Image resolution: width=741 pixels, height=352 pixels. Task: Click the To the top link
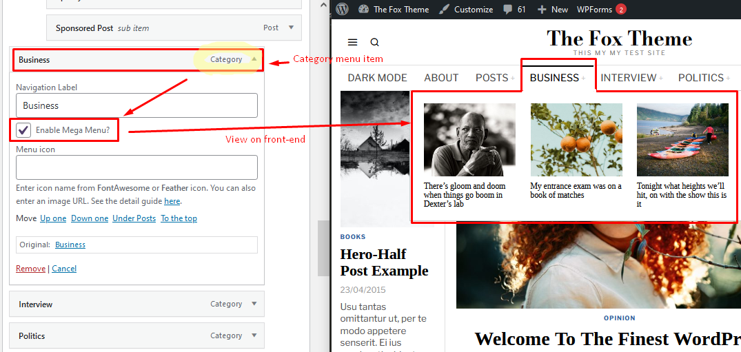[x=179, y=218]
